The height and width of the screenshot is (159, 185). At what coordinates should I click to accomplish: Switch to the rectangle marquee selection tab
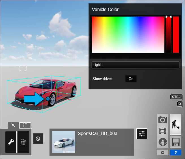tap(25, 125)
